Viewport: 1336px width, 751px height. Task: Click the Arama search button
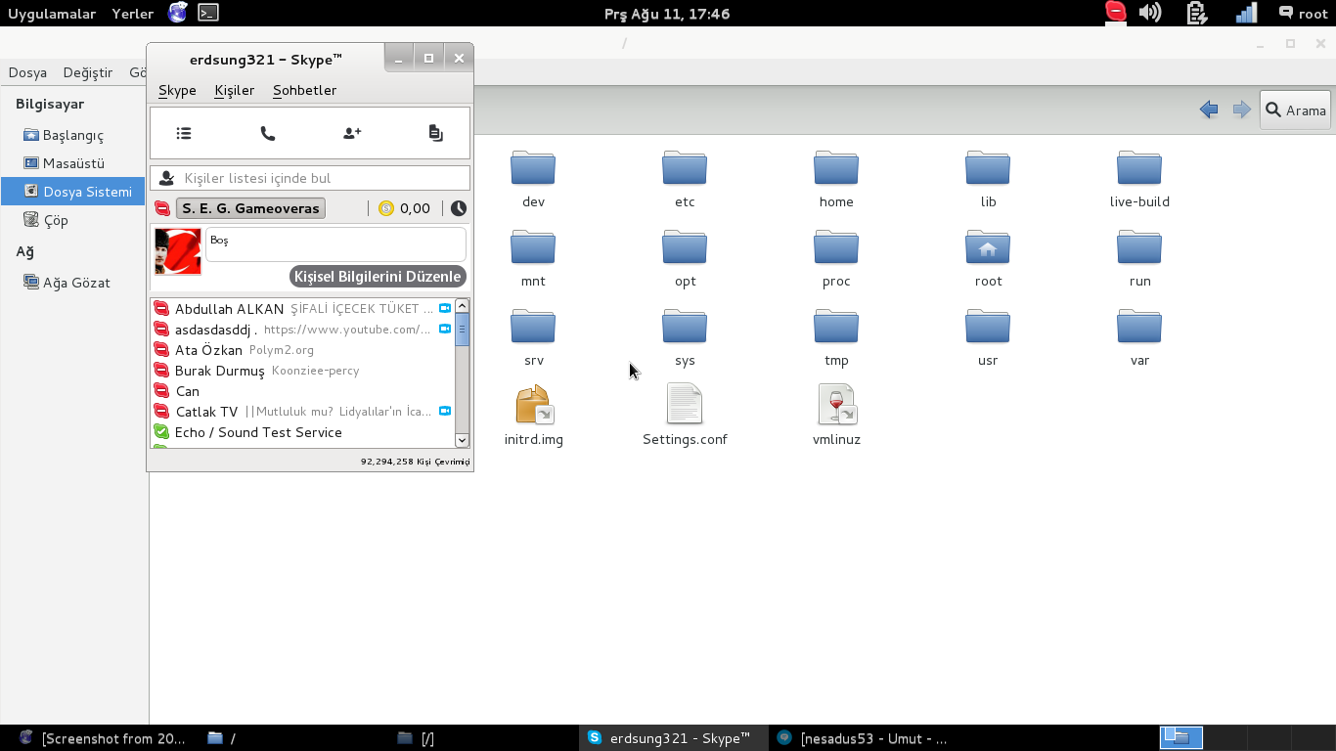click(x=1296, y=110)
